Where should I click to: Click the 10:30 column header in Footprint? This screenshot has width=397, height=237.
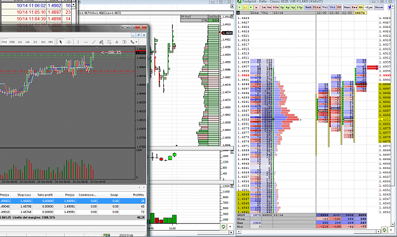coord(334,13)
